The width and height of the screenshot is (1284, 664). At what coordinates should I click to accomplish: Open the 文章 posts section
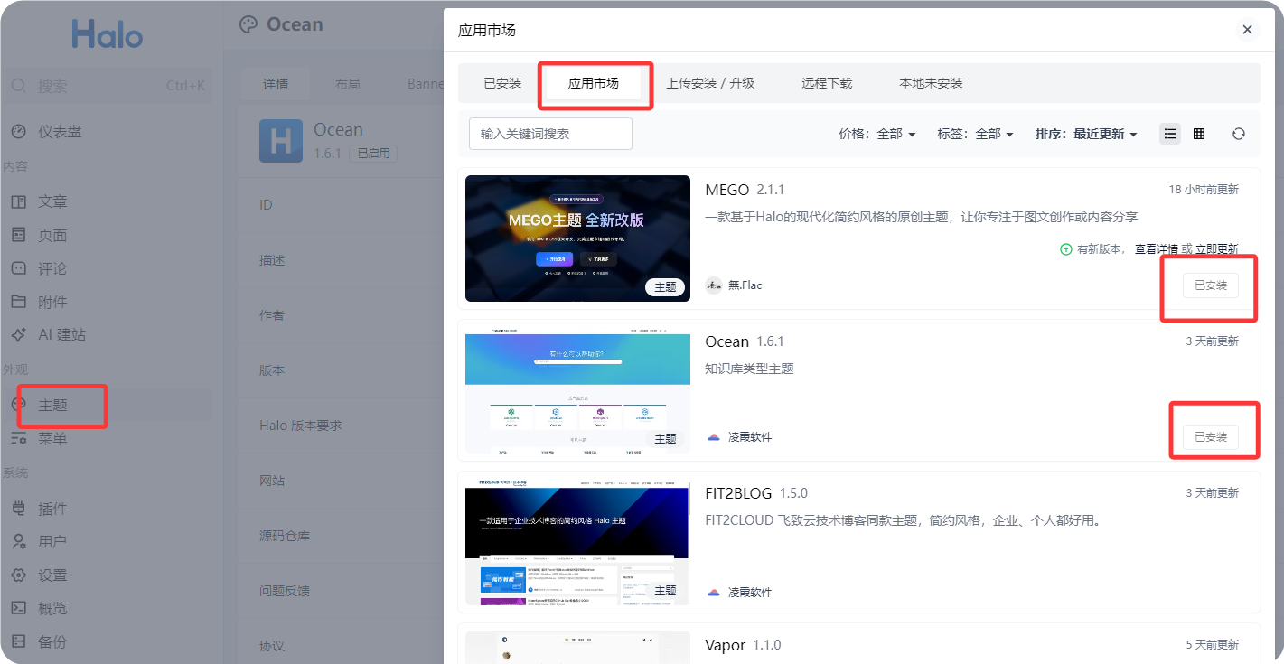tap(52, 201)
